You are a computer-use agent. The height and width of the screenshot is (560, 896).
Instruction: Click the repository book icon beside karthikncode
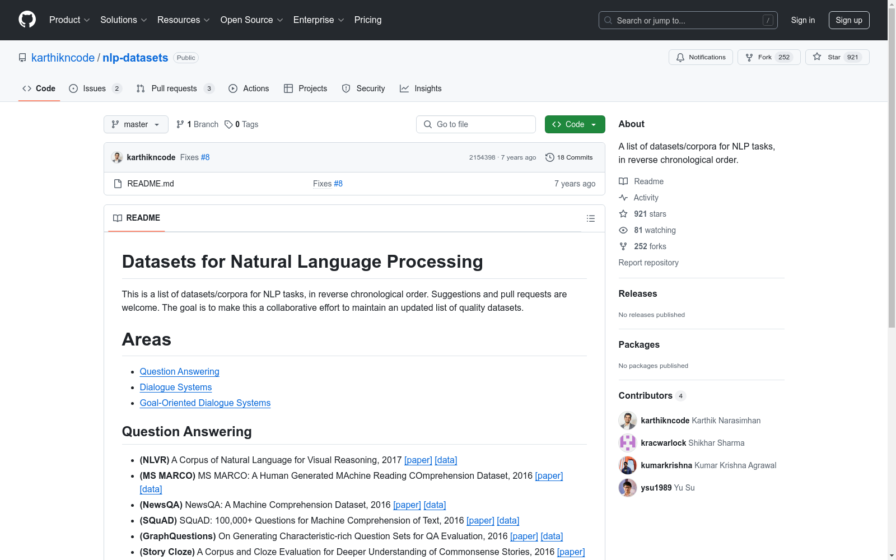click(x=22, y=58)
